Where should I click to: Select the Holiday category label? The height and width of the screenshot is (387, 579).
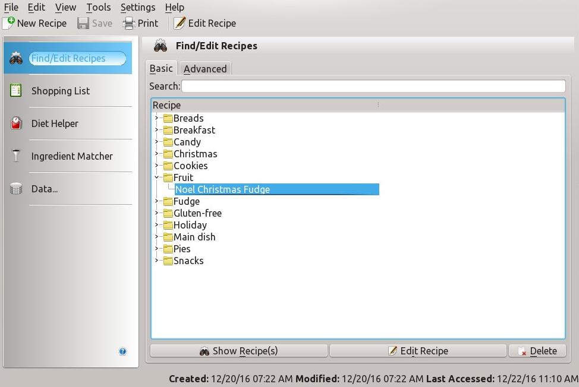coord(190,225)
